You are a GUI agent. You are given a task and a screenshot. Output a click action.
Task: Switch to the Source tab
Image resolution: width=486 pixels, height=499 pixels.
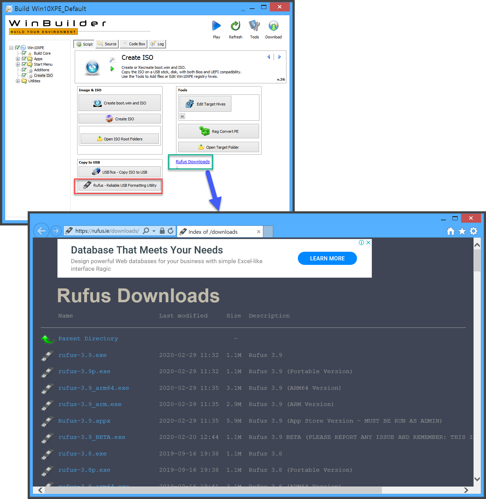pyautogui.click(x=107, y=44)
